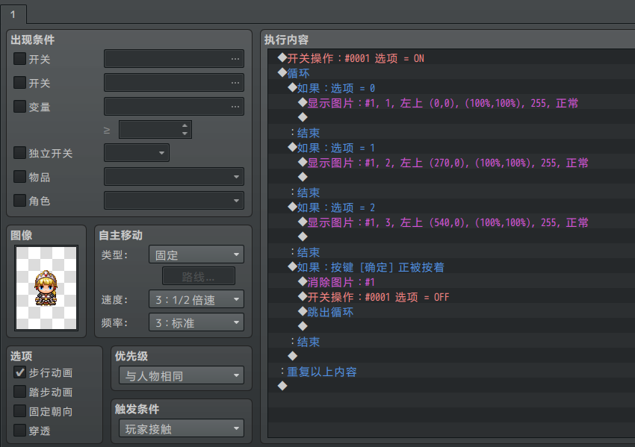Select the 循环 command line

click(451, 73)
